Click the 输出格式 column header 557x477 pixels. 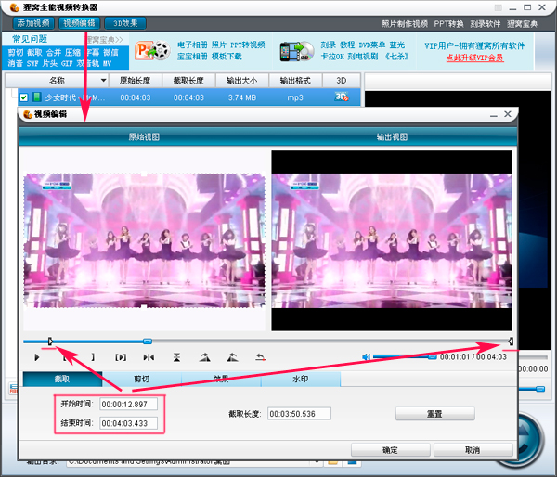tap(295, 81)
